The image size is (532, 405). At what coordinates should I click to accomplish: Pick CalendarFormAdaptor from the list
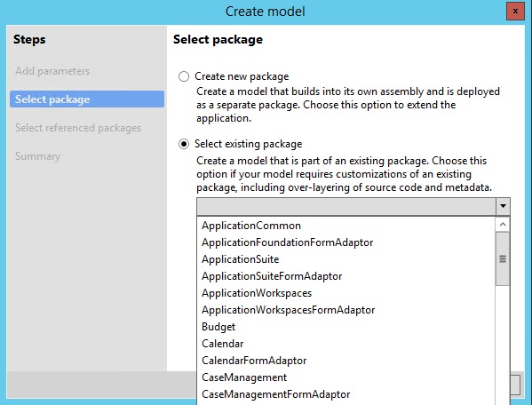346,361
